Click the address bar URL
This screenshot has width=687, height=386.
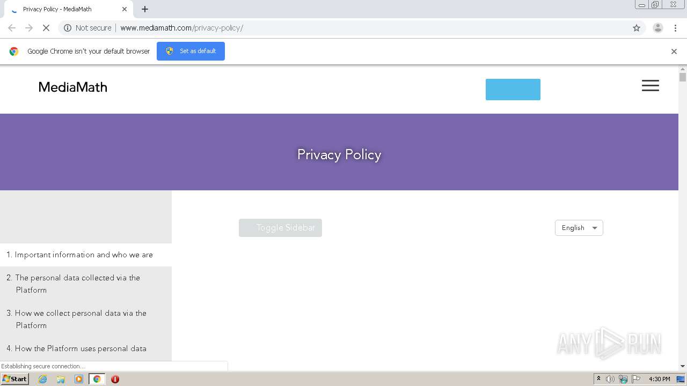click(x=181, y=28)
